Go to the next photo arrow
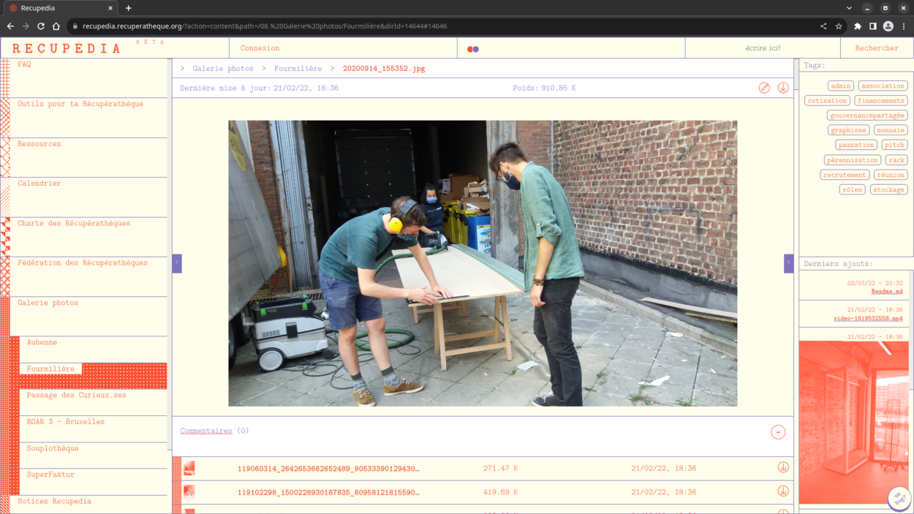 pyautogui.click(x=788, y=263)
